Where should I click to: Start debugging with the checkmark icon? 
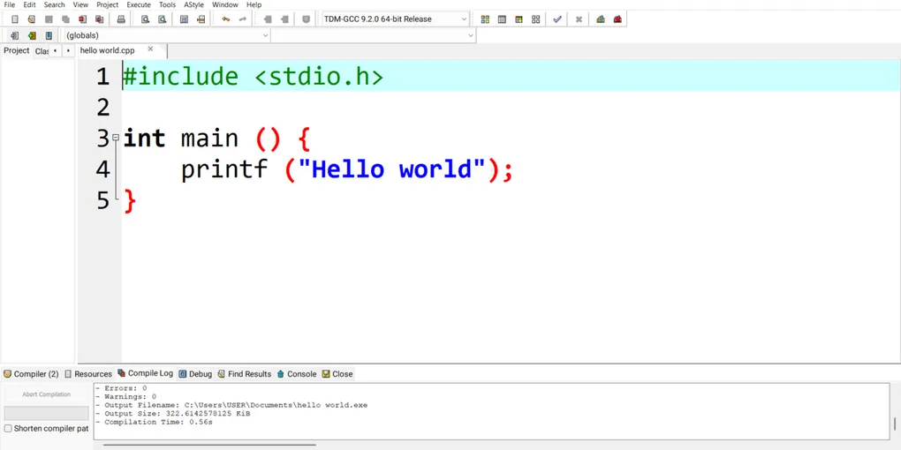[556, 19]
